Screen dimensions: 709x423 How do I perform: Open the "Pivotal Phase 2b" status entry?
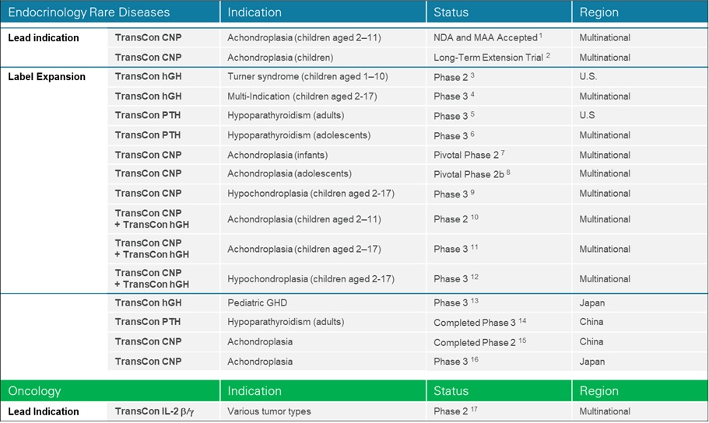click(x=469, y=174)
